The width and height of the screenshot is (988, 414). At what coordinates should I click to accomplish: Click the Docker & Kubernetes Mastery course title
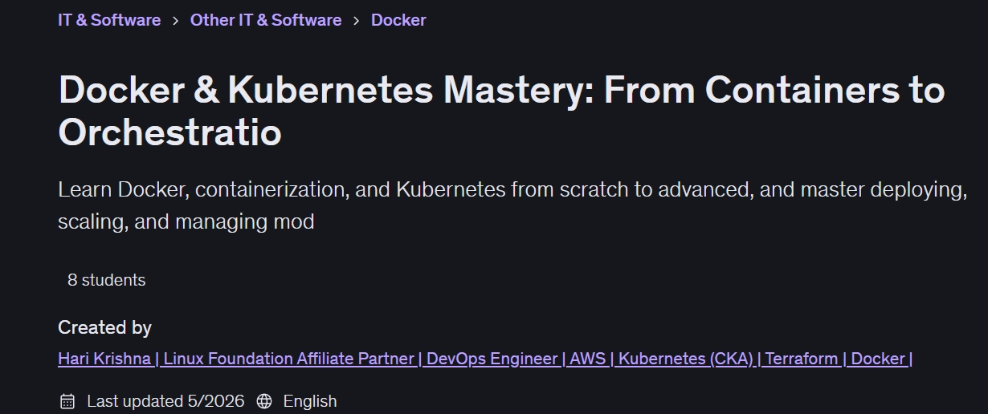pos(501,112)
